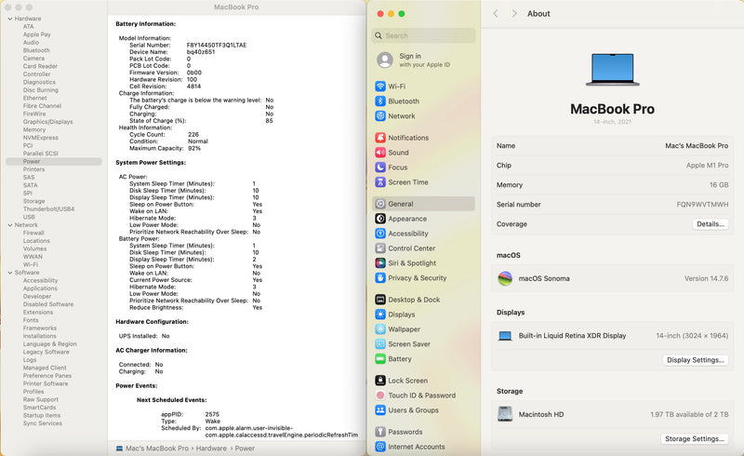Select the Passwords key icon
Viewport: 744px width, 456px height.
pos(380,432)
